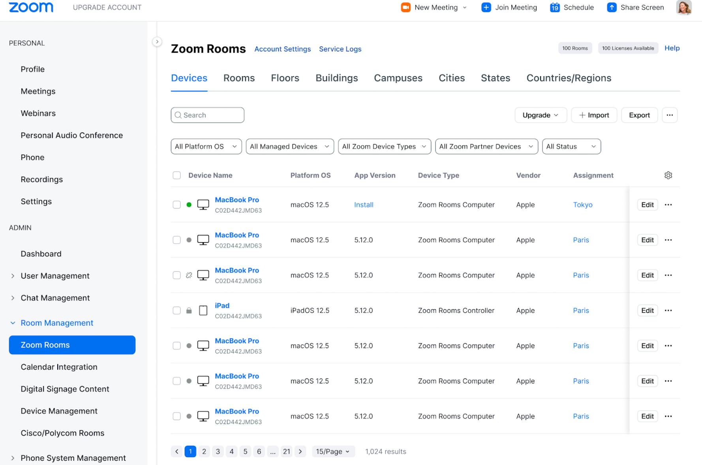Open the All Zoom Partner Devices filter
The height and width of the screenshot is (465, 702).
[486, 146]
